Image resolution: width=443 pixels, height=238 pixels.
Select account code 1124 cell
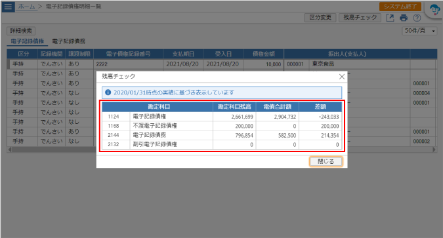coord(116,117)
